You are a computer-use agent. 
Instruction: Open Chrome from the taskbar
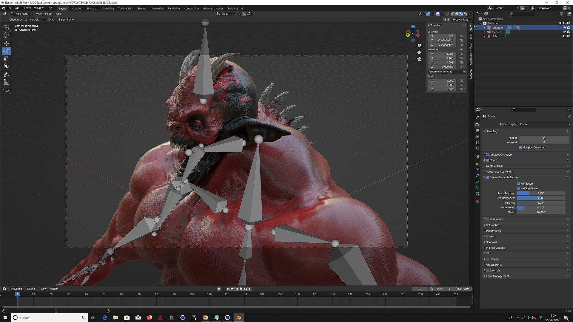(x=205, y=318)
